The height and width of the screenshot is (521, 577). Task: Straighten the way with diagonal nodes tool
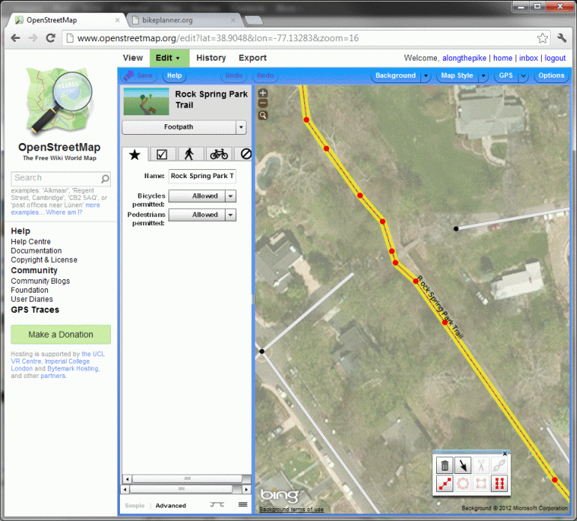[444, 484]
